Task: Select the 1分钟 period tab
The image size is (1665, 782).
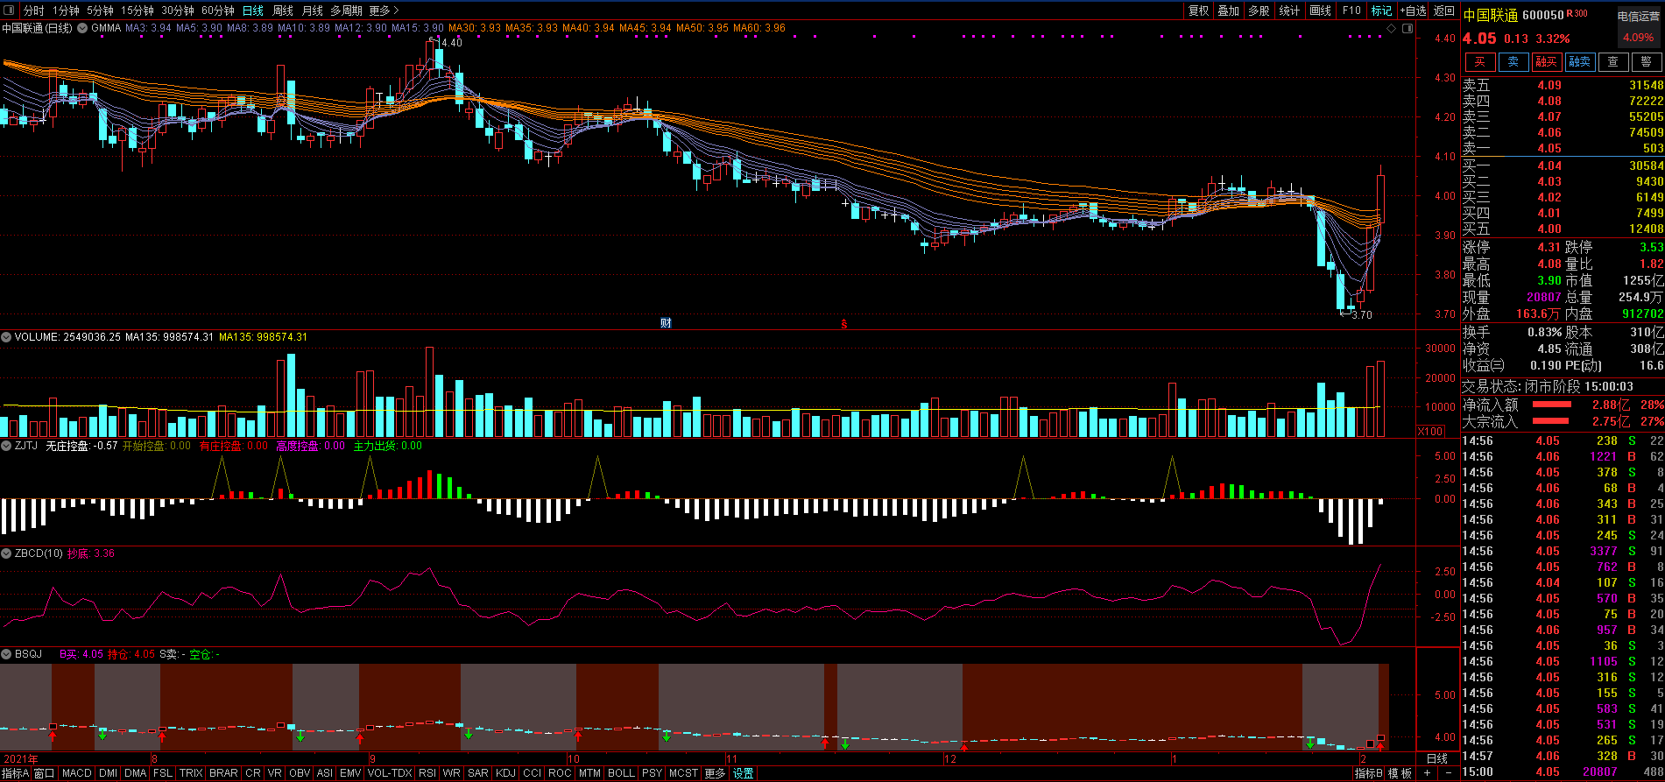Action: pyautogui.click(x=66, y=11)
